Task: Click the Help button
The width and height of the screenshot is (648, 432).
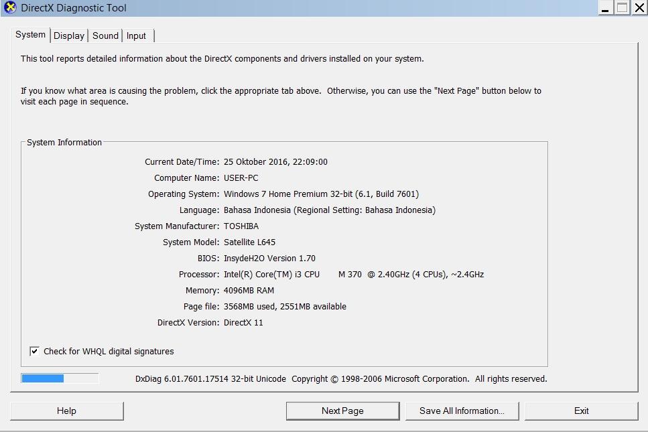Action: [66, 411]
